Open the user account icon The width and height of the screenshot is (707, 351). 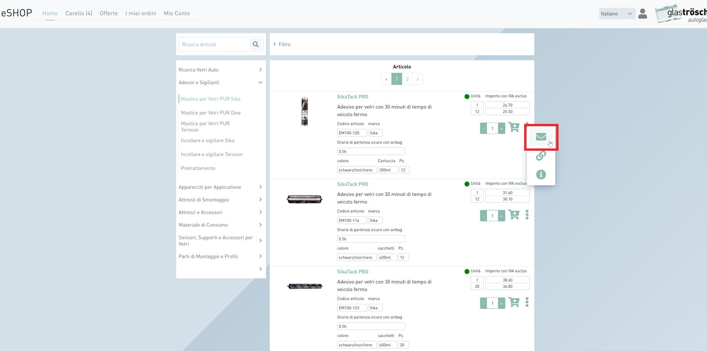click(642, 14)
